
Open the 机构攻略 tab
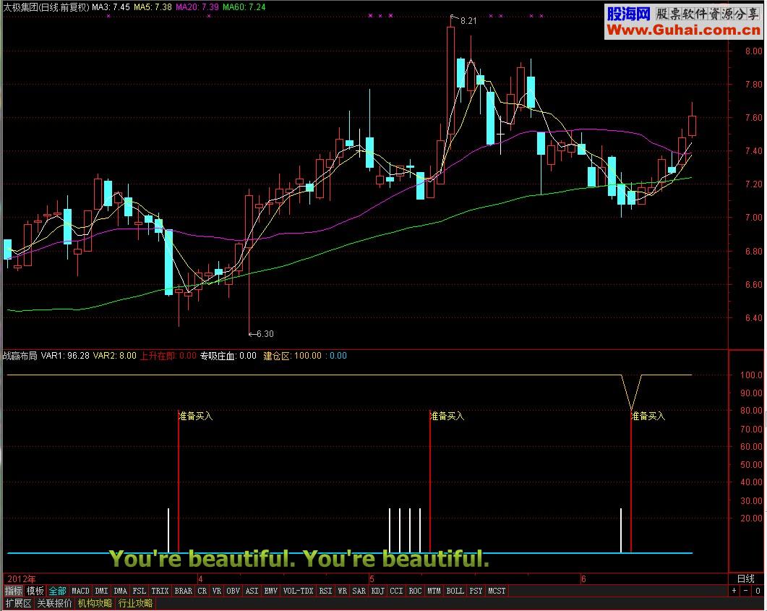click(95, 604)
